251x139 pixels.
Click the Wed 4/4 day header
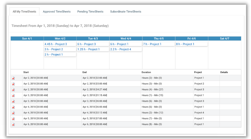point(126,38)
